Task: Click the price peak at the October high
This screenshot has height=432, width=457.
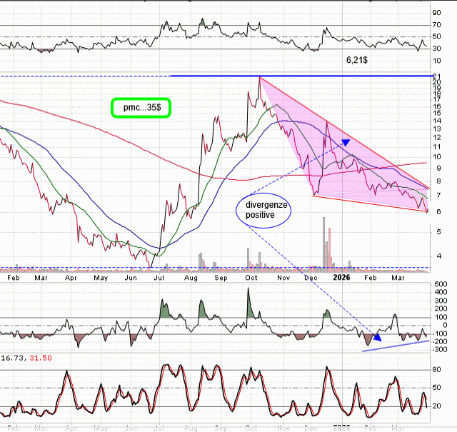Action: coord(260,77)
